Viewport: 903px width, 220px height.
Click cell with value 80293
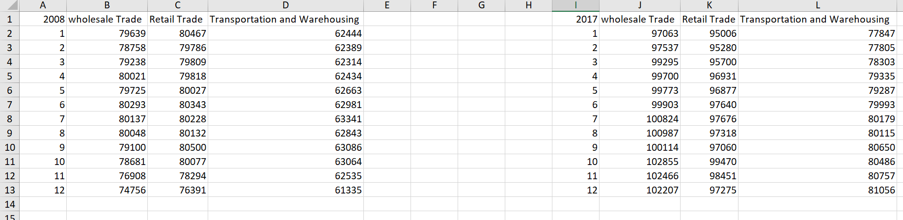click(107, 105)
